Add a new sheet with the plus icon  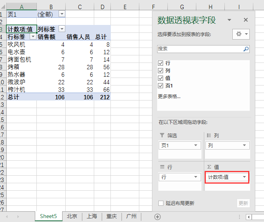[158, 217]
